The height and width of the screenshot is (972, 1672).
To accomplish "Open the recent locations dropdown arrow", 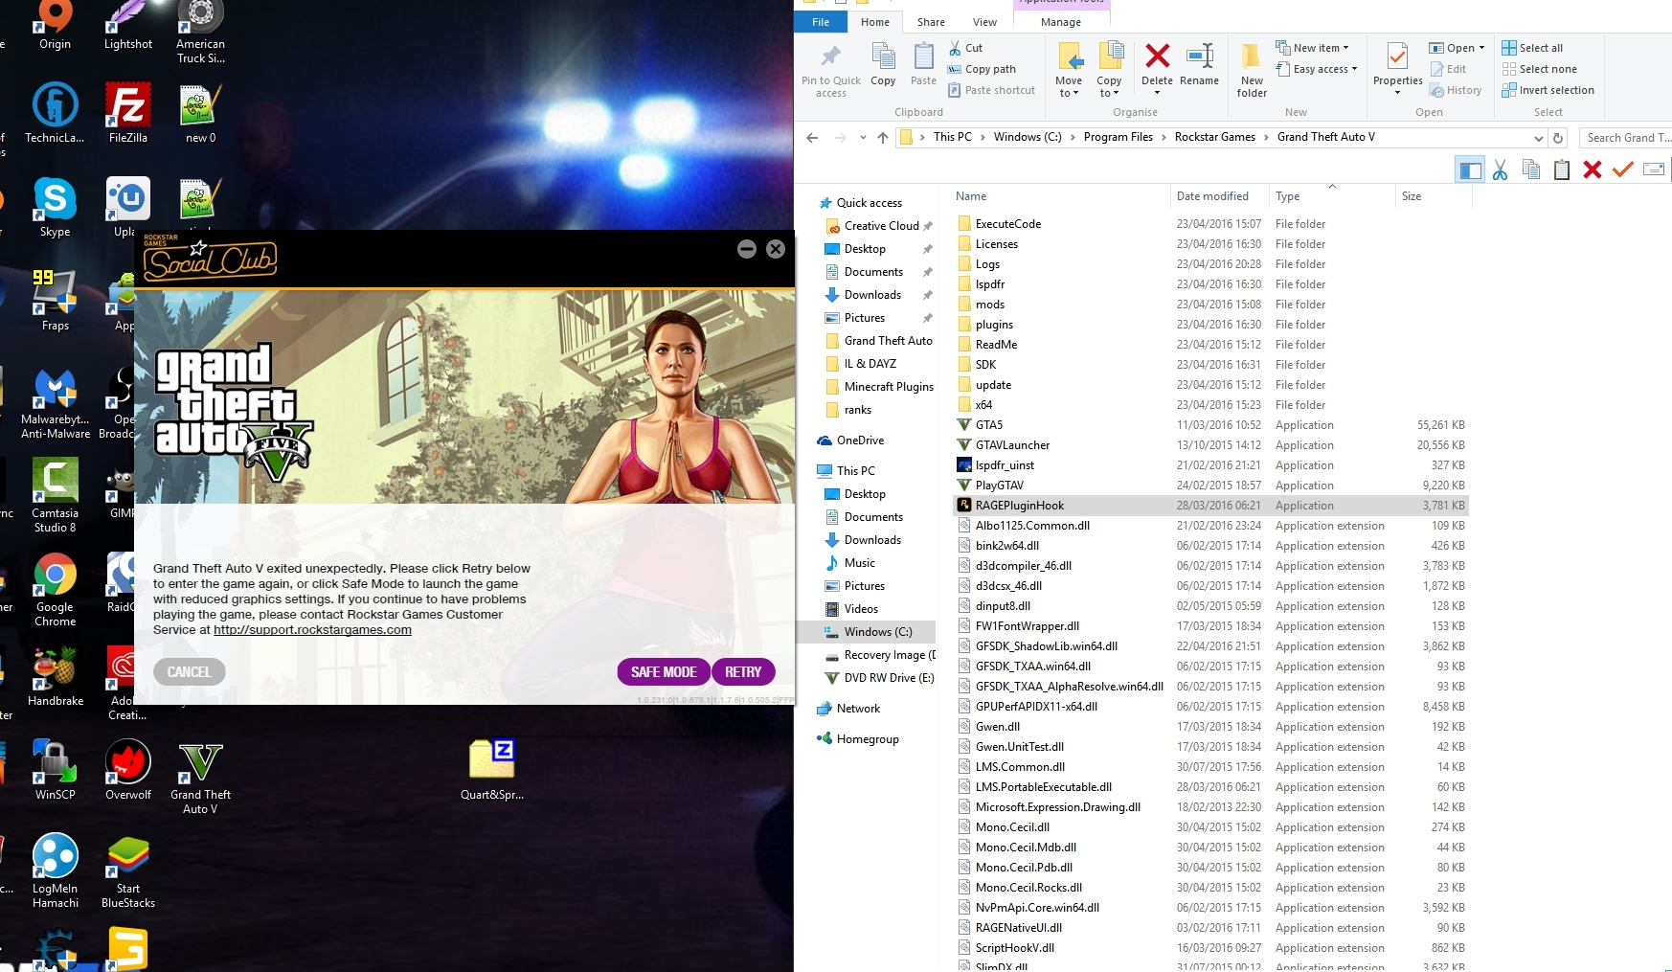I will click(863, 138).
